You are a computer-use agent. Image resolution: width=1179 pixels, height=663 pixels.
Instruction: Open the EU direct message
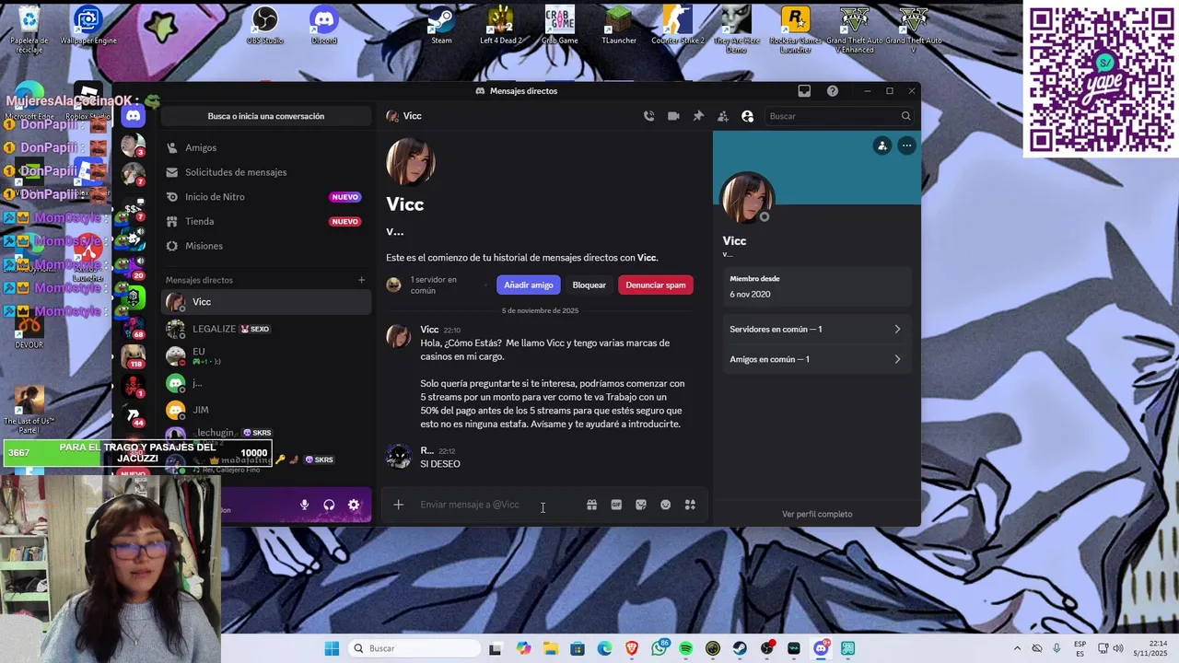266,355
